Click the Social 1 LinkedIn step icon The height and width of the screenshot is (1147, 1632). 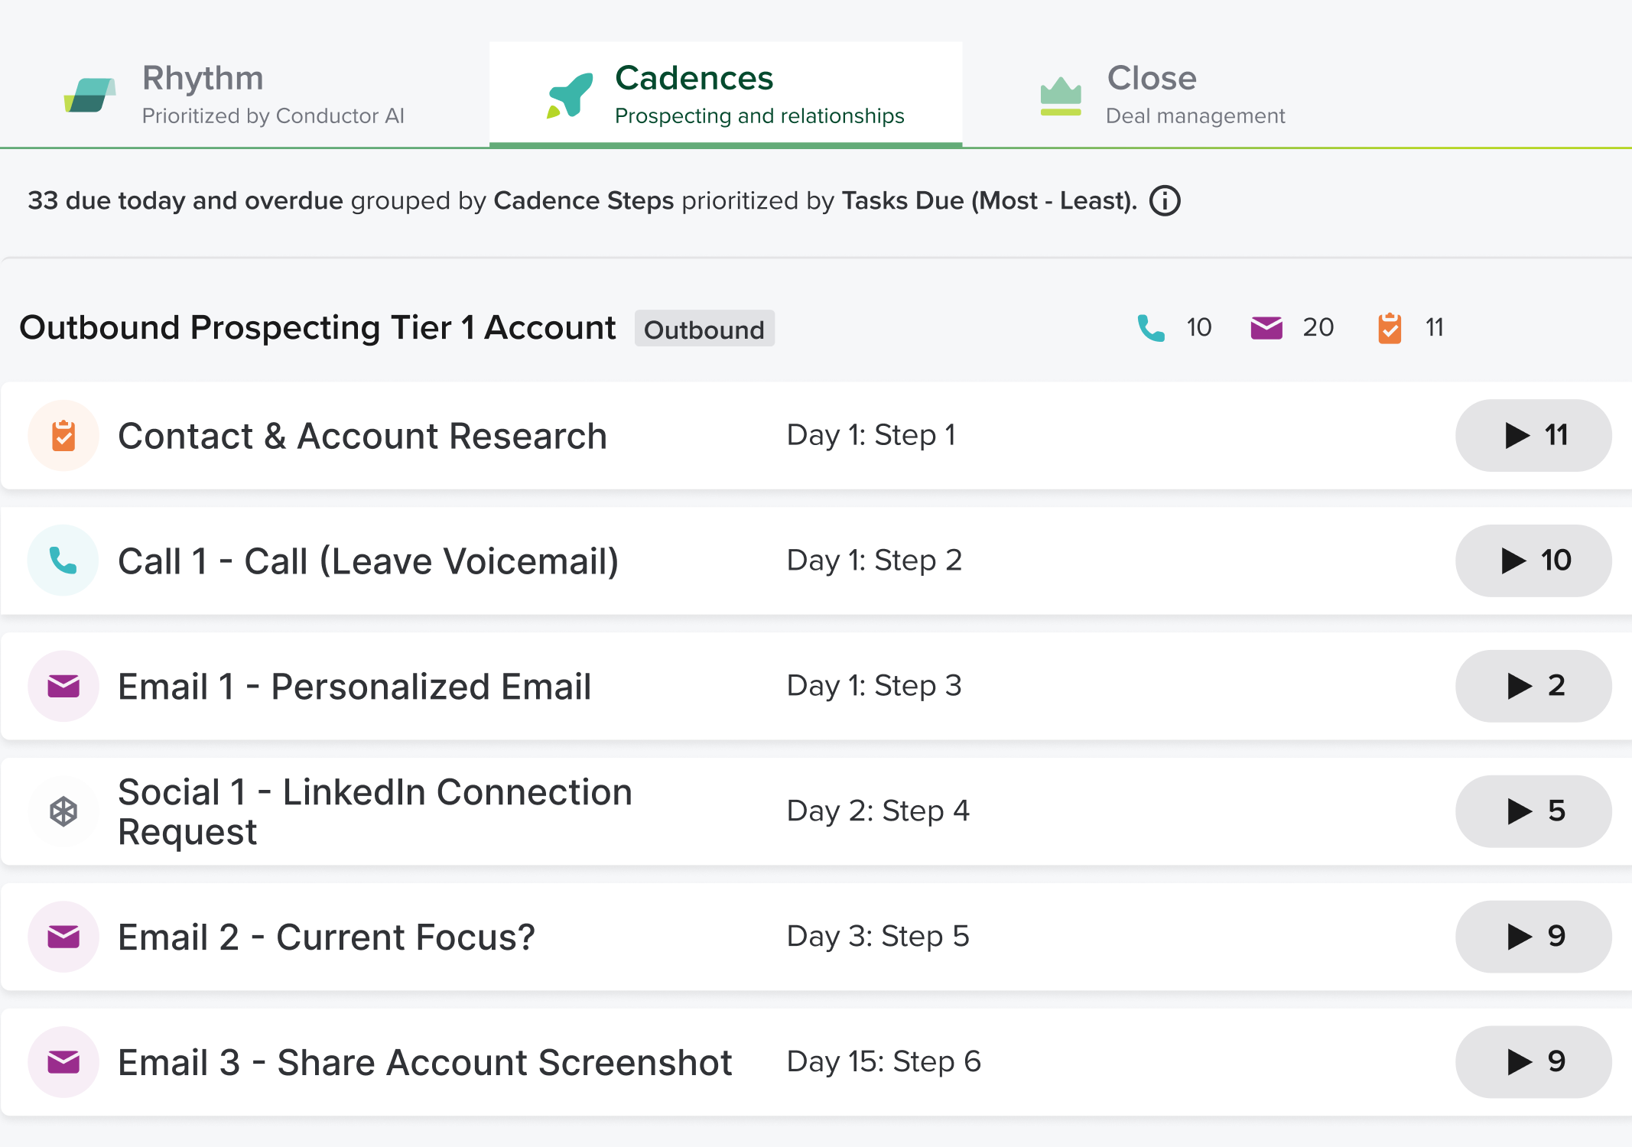click(x=63, y=811)
